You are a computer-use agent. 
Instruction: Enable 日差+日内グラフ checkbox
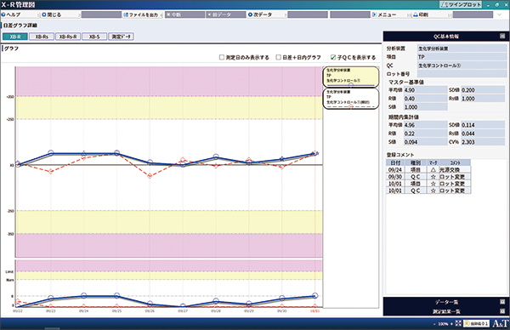[x=279, y=57]
